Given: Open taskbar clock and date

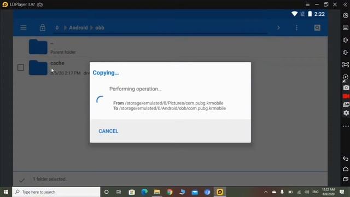Looking at the screenshot, I should pos(328,192).
